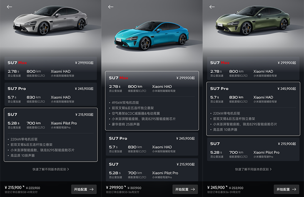Tap the crossed-out ¥223,900 price

33,188
